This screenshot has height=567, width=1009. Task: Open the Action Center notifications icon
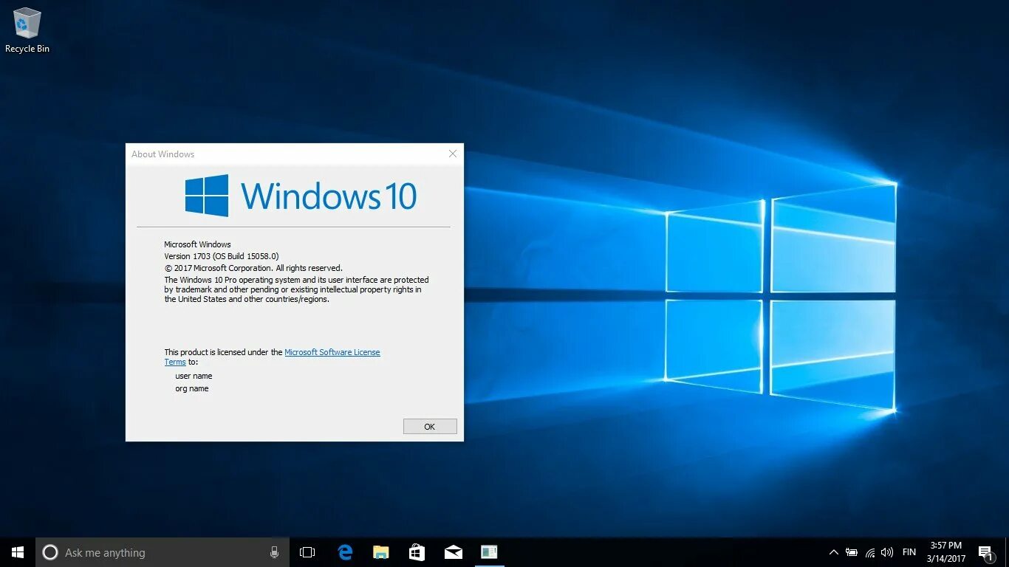(x=985, y=552)
